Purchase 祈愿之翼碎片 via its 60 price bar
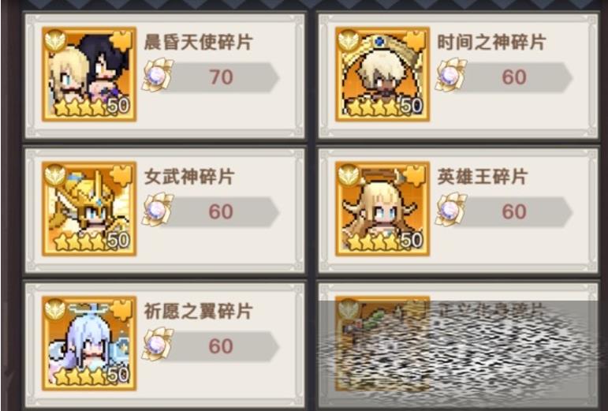608x411 pixels. click(x=220, y=346)
